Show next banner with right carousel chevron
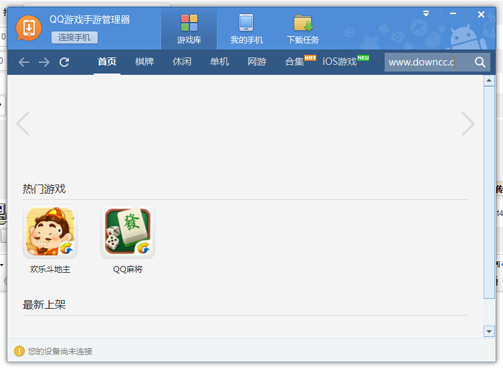Viewport: 503px width, 369px height. click(x=468, y=124)
